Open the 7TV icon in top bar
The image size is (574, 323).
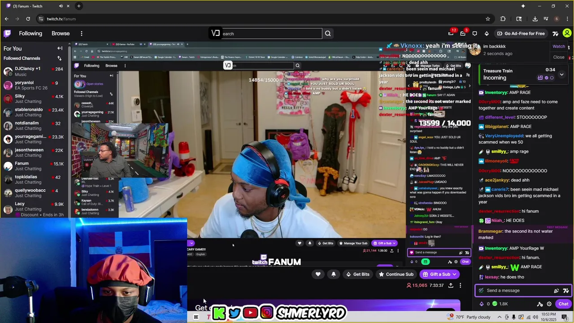(x=555, y=33)
